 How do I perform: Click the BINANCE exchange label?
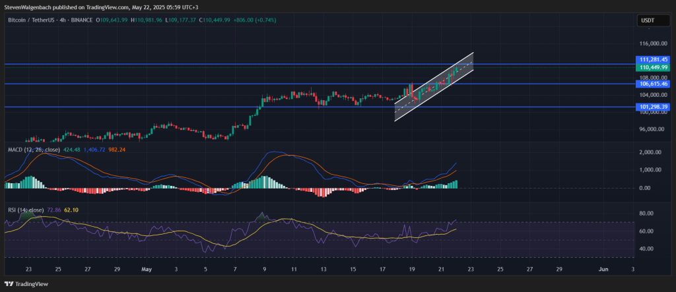coord(83,20)
